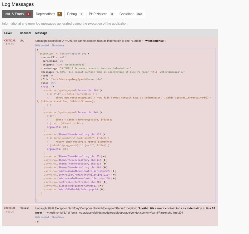Open the Debug tab

point(75,14)
